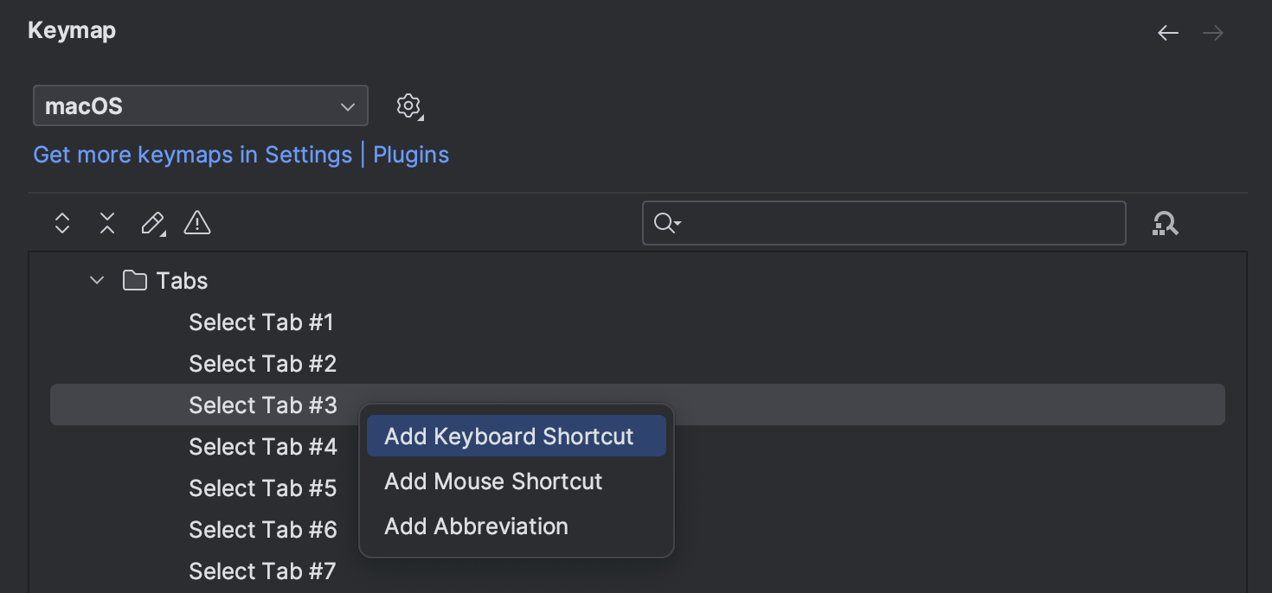
Task: Select the Select Tab #2 action
Action: tap(262, 364)
